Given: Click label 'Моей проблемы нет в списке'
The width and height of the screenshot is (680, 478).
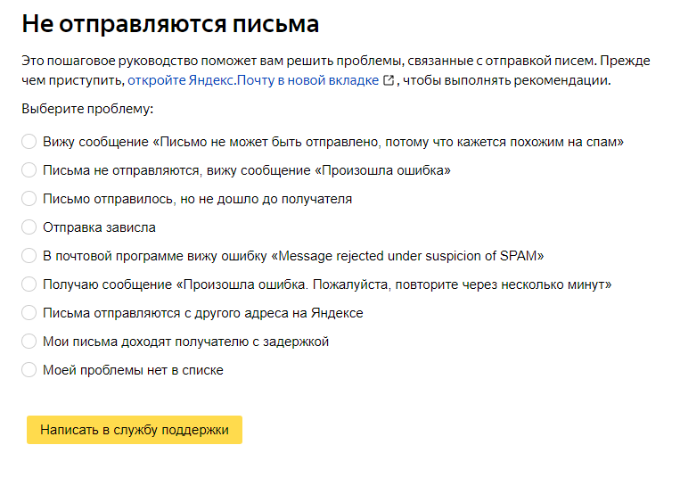Looking at the screenshot, I should tap(133, 370).
